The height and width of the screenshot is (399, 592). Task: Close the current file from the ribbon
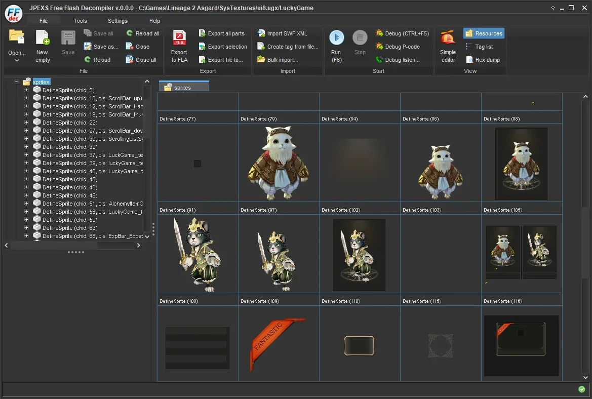[137, 47]
